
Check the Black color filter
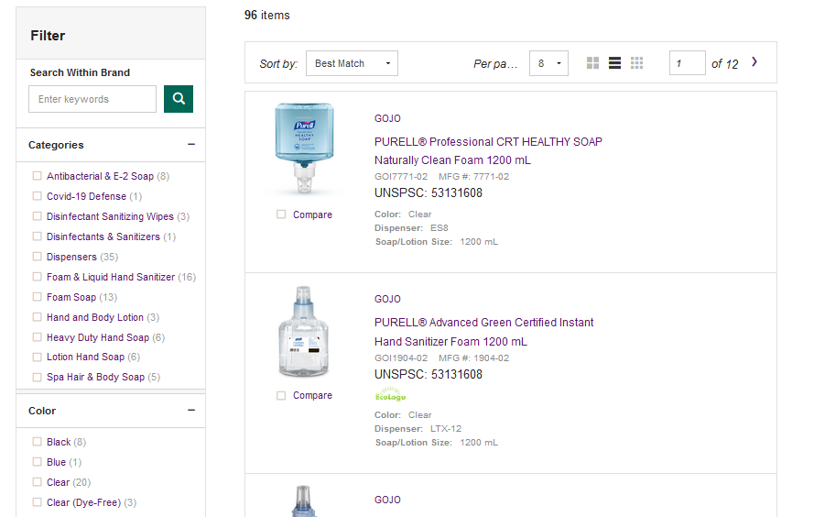(x=37, y=442)
